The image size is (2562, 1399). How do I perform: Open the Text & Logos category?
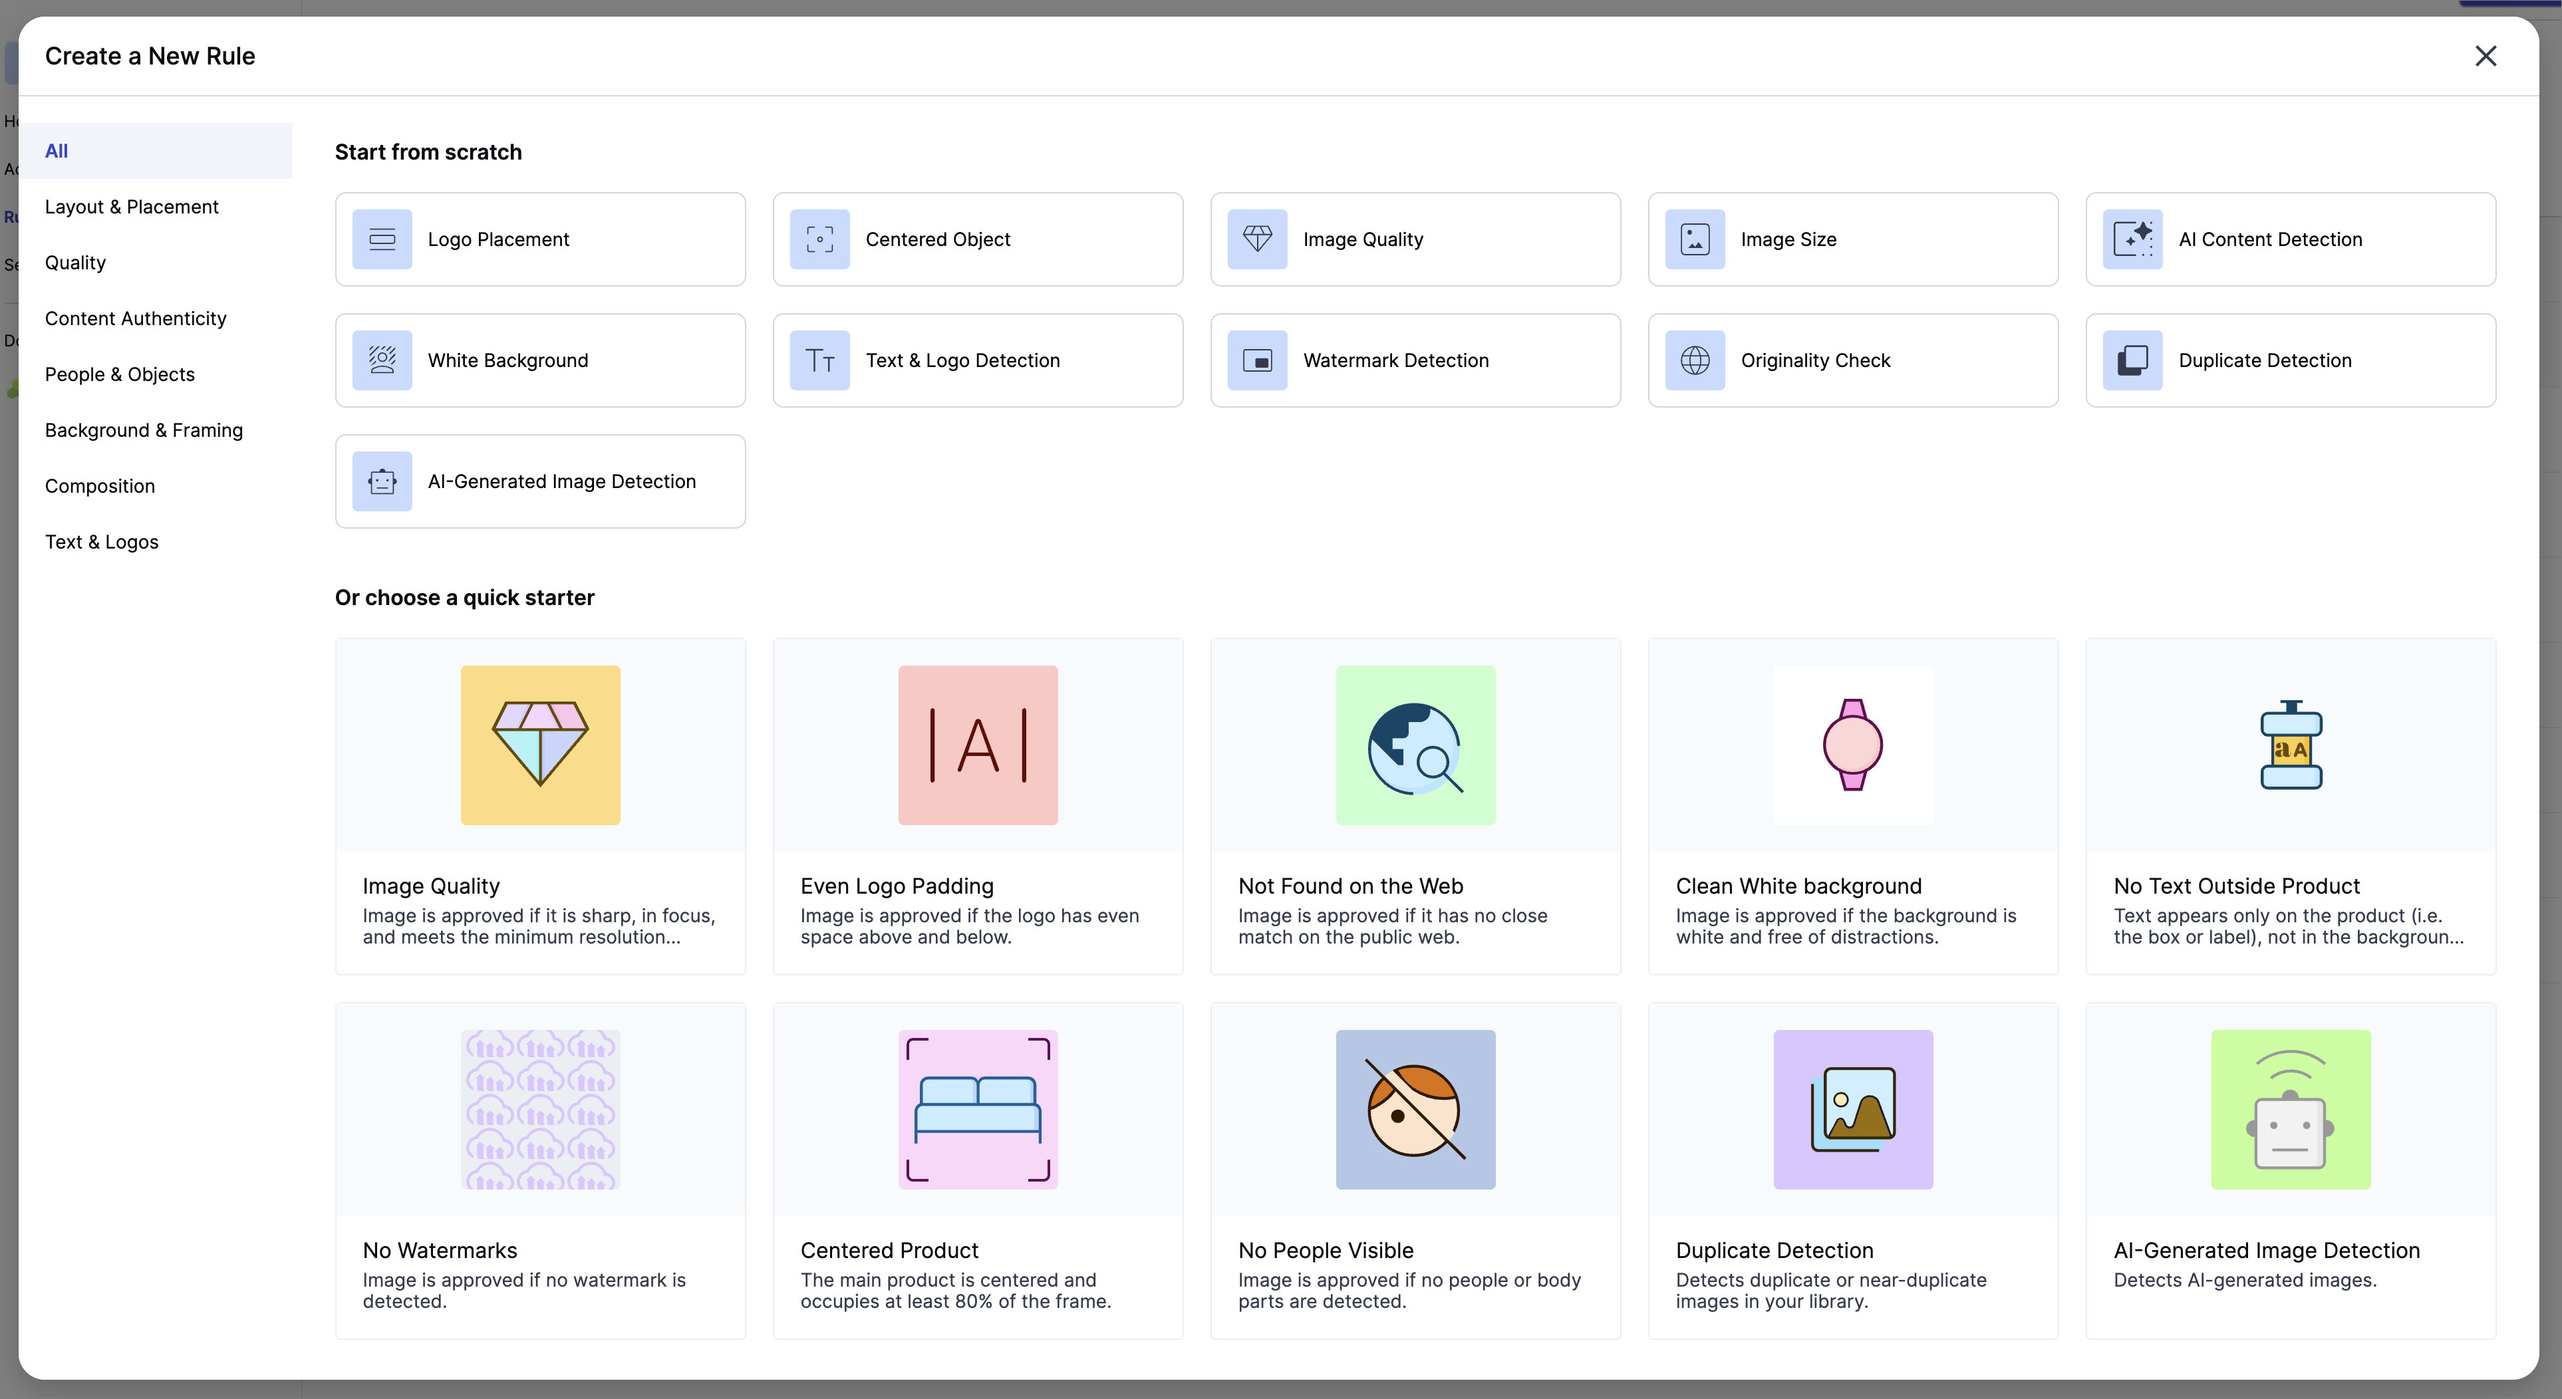[102, 542]
